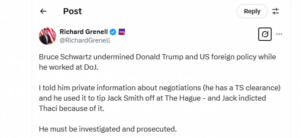301x138 pixels.
Task: Go back using the left arrow
Action: (43, 11)
